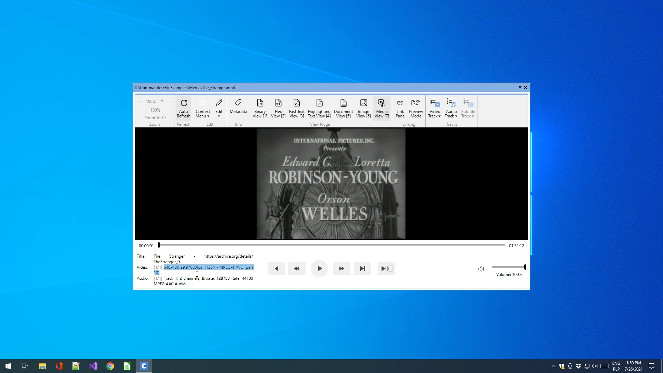Switch to Hex View [2]
Screen dimensions: 663x373
(x=278, y=108)
